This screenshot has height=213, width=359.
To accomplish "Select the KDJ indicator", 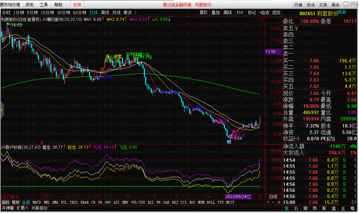I will (x=175, y=202).
